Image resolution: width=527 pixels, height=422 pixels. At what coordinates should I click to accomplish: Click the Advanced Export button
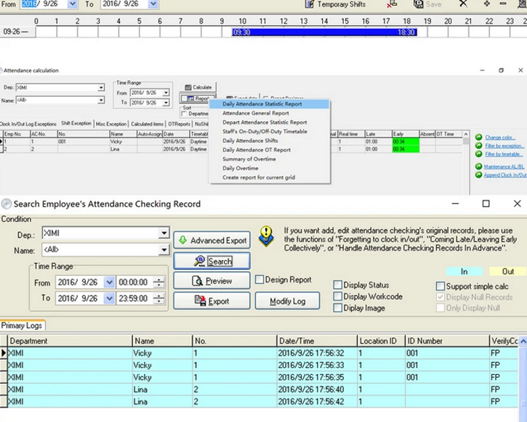point(211,240)
